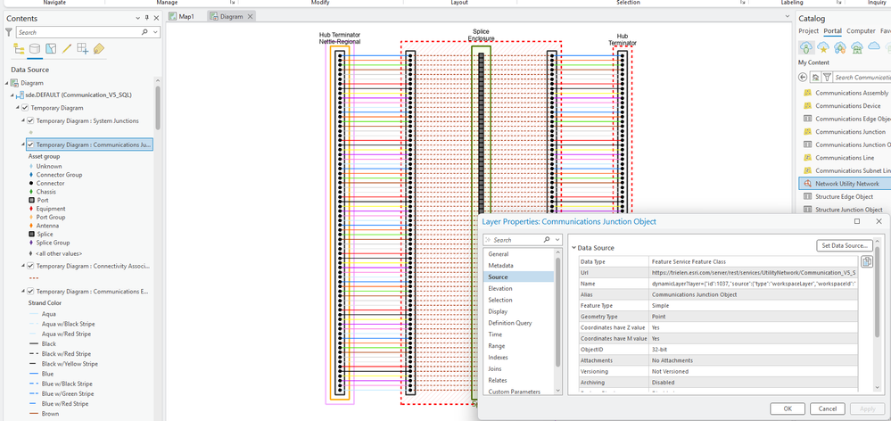891x421 pixels.
Task: Click the search magnifier in Contents search box
Action: point(144,32)
